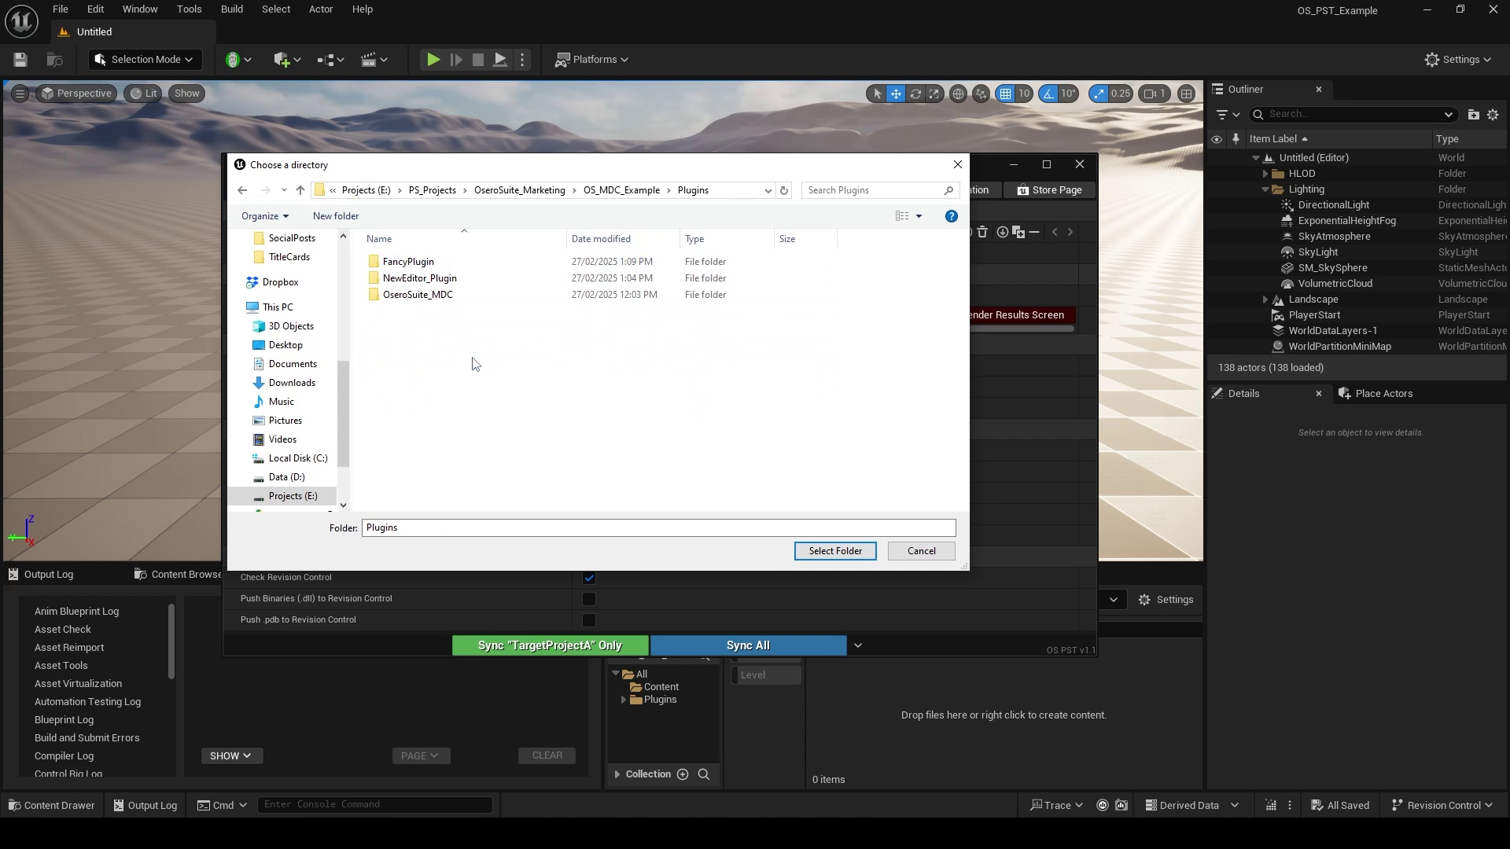Enable Push Binaries (.dll) to Revision Control

[588, 599]
